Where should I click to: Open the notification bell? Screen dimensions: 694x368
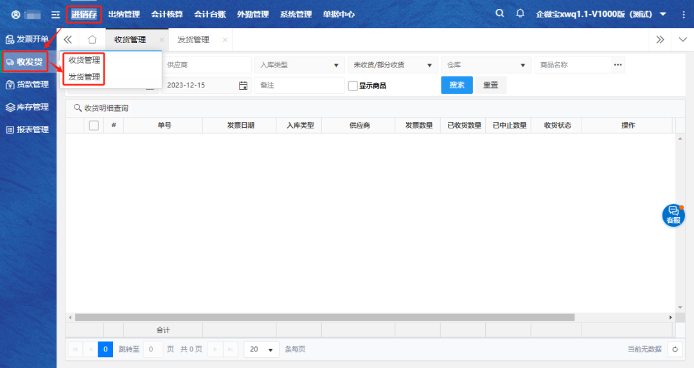(520, 13)
